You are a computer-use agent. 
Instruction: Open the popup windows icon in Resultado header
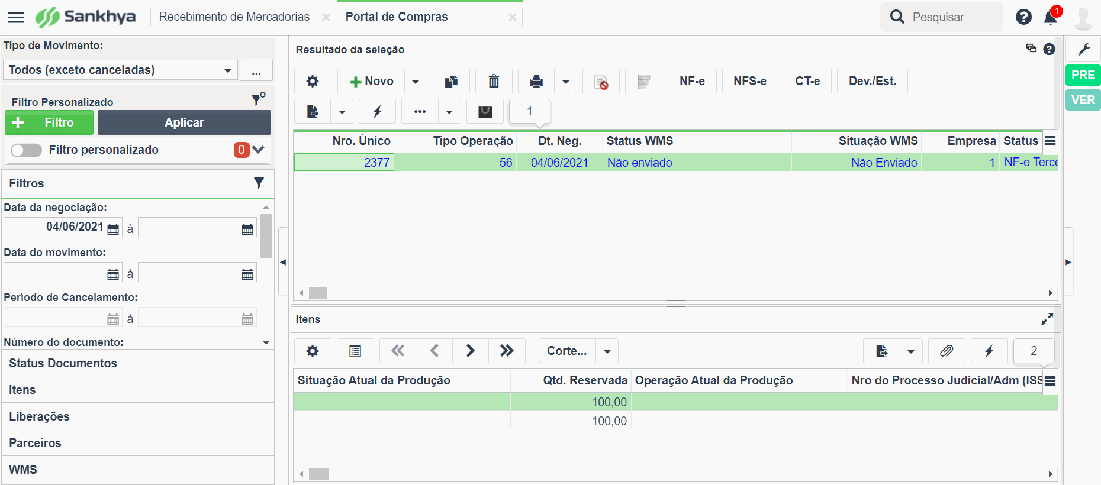click(1031, 48)
